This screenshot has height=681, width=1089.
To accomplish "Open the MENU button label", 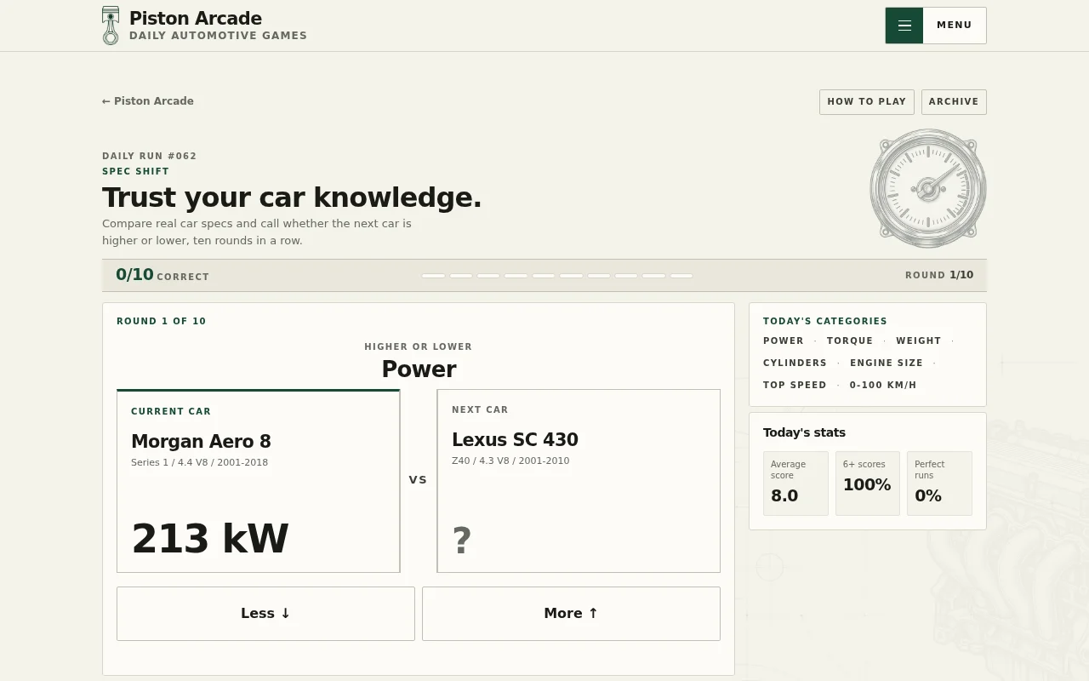I will click(x=955, y=26).
